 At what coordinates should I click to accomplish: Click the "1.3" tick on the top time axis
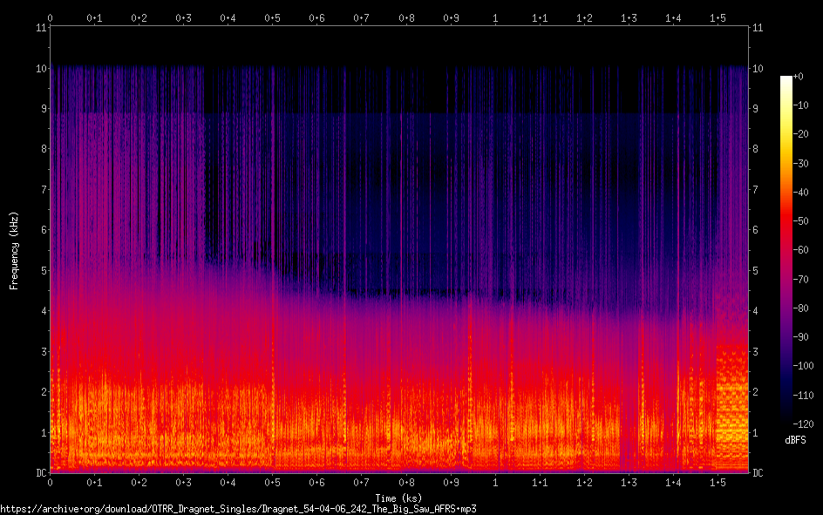(629, 17)
